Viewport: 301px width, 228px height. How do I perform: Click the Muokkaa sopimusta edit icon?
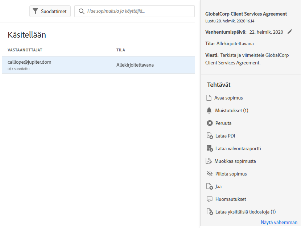tap(209, 161)
